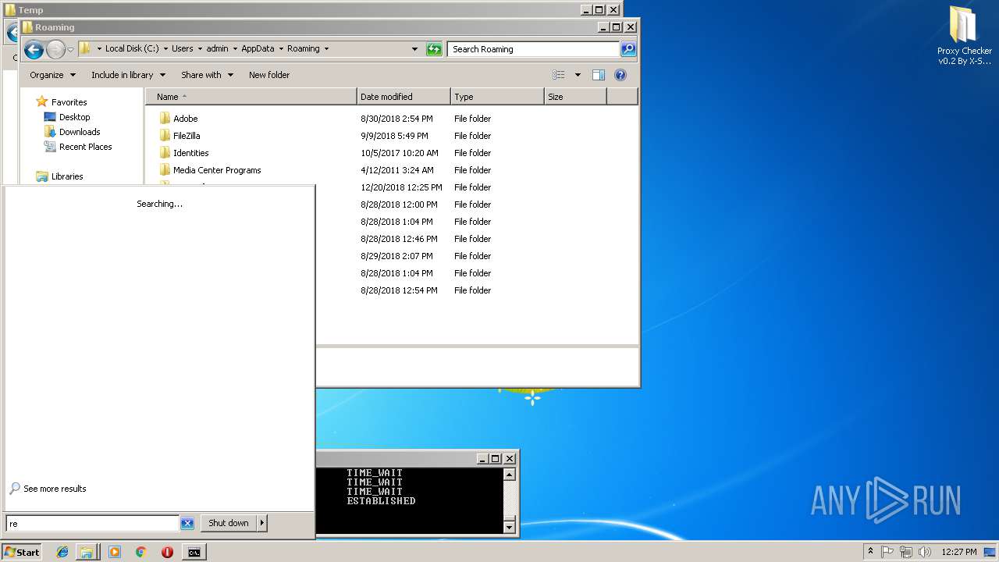
Task: Focus the Search Roaming input field
Action: 534,49
